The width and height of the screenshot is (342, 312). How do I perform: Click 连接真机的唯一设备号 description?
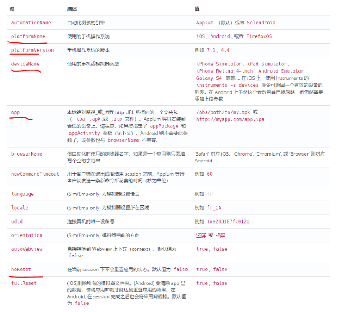[x=91, y=221]
